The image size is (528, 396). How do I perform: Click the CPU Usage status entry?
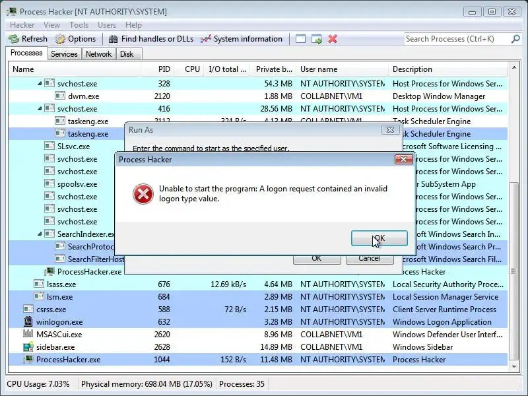[38, 384]
